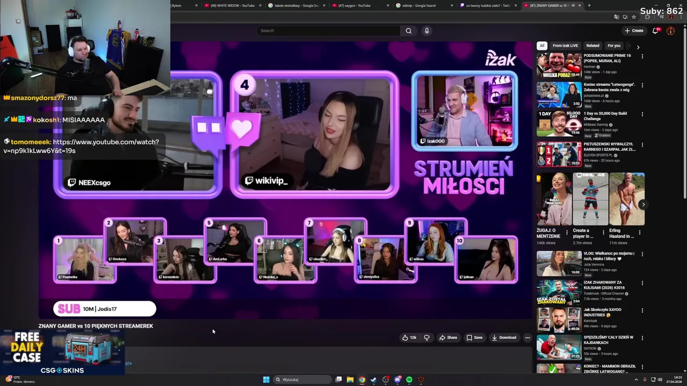Show next Shorts with arrow
Viewport: 687px width, 386px height.
643,204
